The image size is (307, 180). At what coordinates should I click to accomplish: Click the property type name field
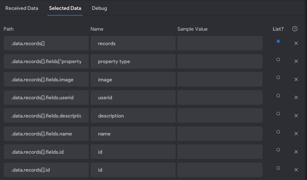[x=133, y=61]
